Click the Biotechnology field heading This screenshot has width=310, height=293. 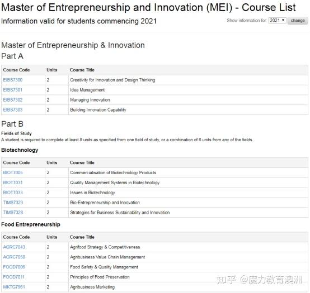[x=20, y=150]
